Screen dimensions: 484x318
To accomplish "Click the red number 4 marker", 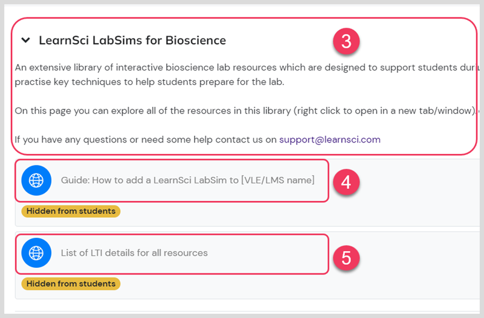I will [346, 182].
